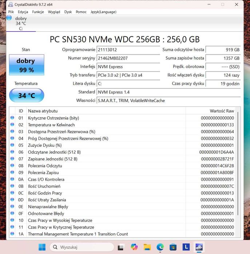Viewport: 250px width, 254px height.
Task: Select the Czas I/O Kontrolera row
Action: click(122, 179)
